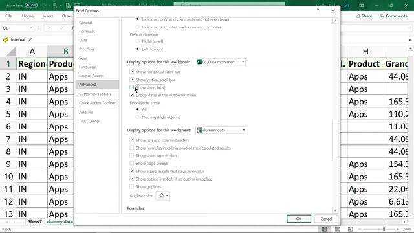Open the Insert ribbon tab
This screenshot has width=414, height=233.
click(47, 16)
